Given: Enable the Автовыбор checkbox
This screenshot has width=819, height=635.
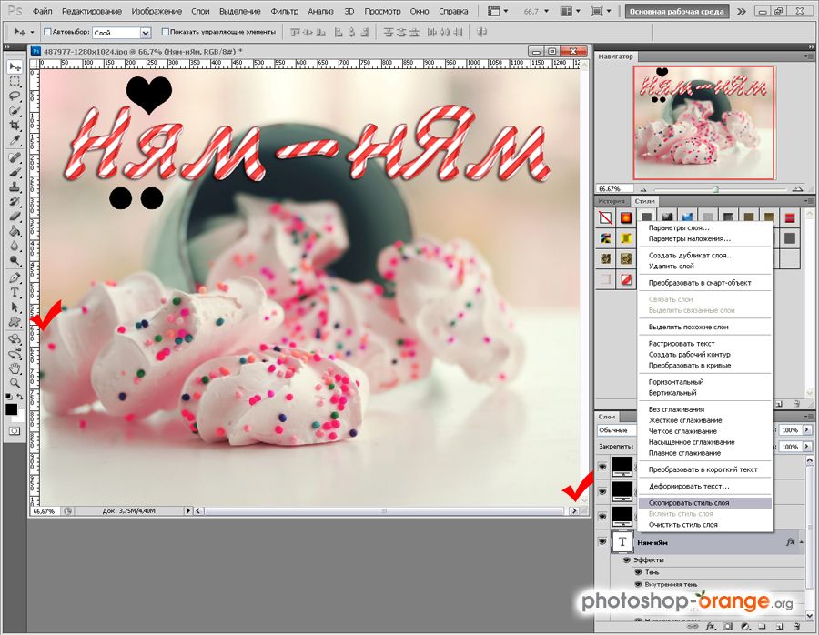Looking at the screenshot, I should point(47,32).
